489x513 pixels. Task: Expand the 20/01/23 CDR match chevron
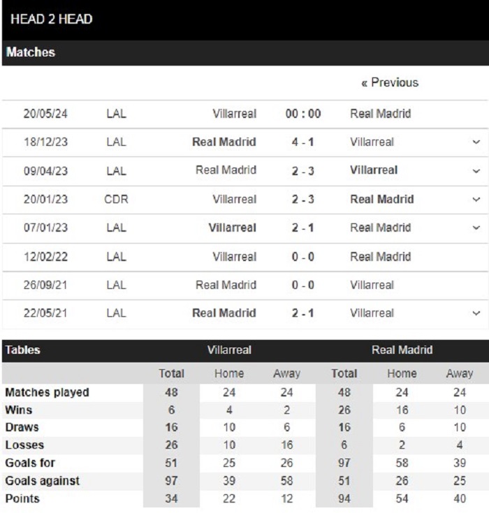click(476, 199)
